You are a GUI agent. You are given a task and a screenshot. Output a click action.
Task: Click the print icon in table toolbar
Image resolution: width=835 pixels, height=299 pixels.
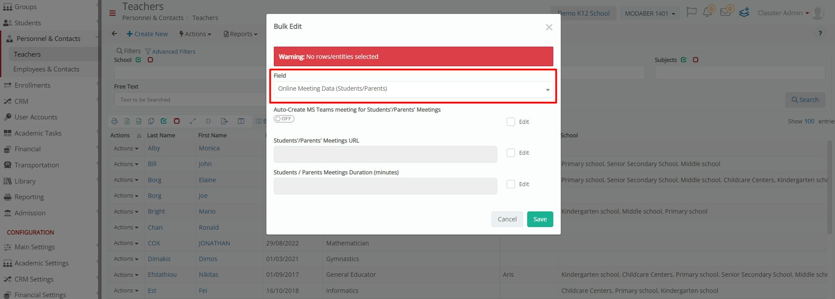tap(114, 121)
